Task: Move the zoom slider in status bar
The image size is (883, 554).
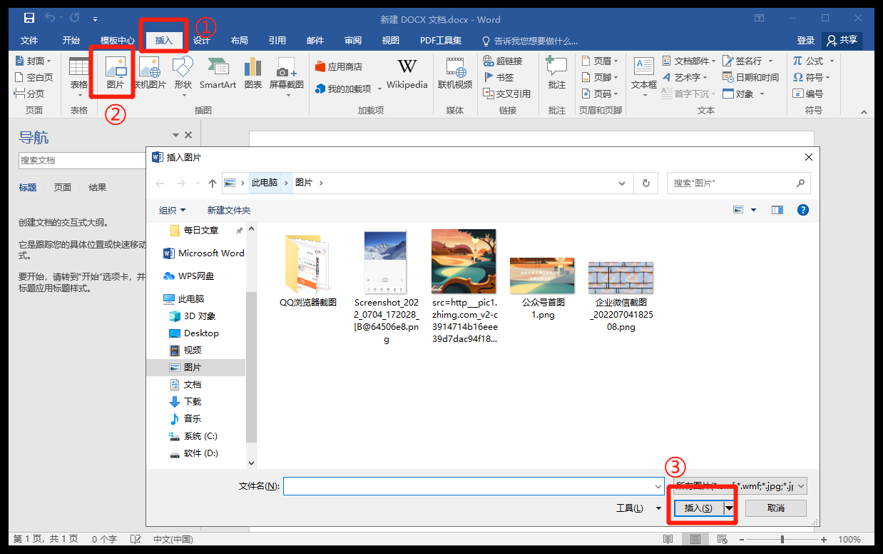Action: click(782, 539)
